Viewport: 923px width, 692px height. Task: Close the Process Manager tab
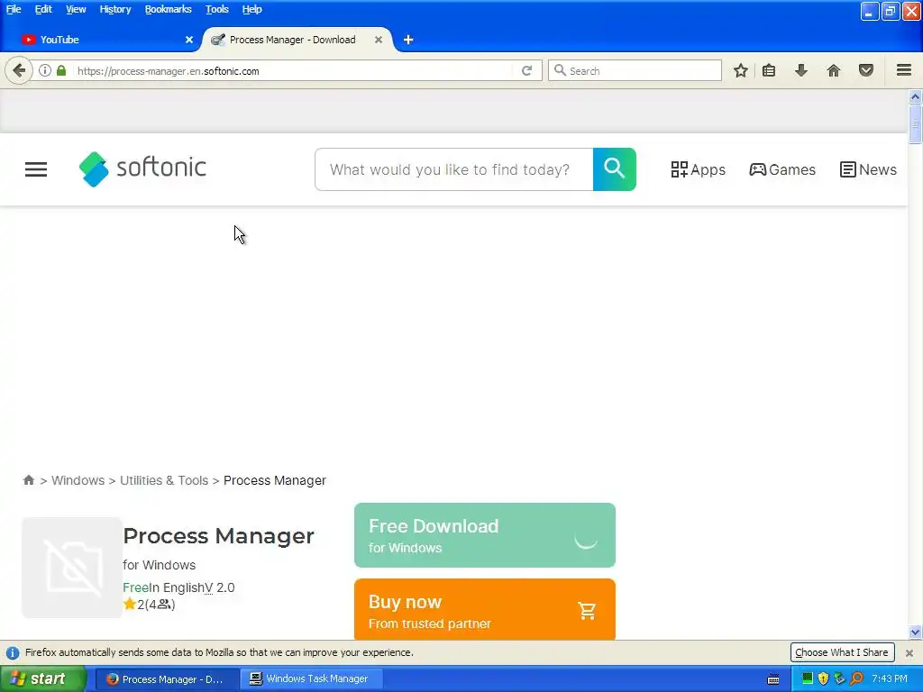pos(379,40)
